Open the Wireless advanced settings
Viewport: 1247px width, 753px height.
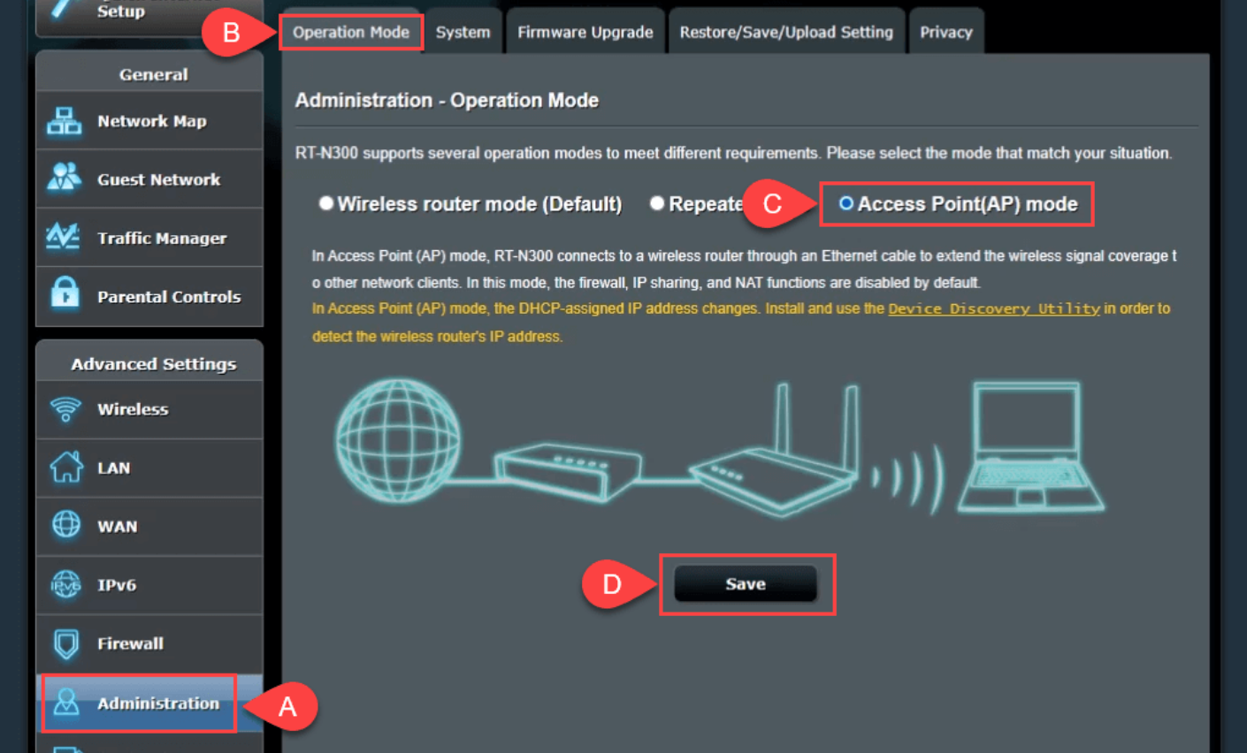pos(149,409)
